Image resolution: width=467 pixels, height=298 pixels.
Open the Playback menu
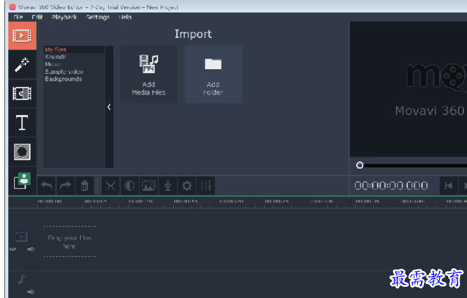tap(64, 17)
